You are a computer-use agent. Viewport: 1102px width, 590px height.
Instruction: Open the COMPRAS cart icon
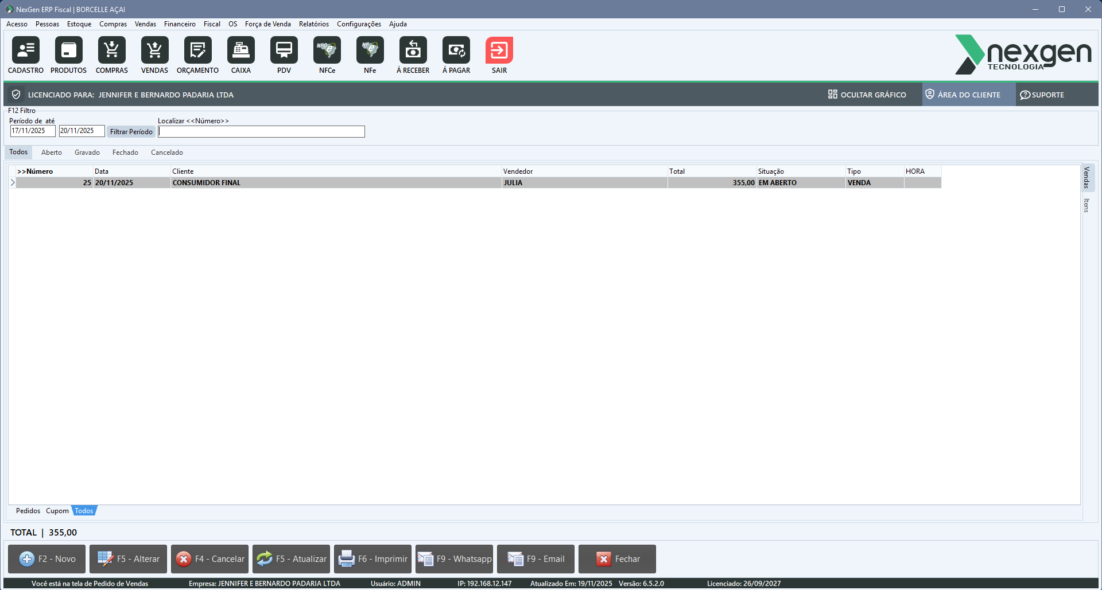click(x=111, y=50)
